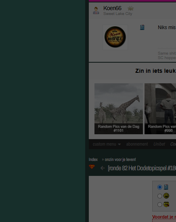Viewport: 176px width, 222px height.
Task: Open the Koen Beer Ale profile picture
Action: (x=115, y=37)
